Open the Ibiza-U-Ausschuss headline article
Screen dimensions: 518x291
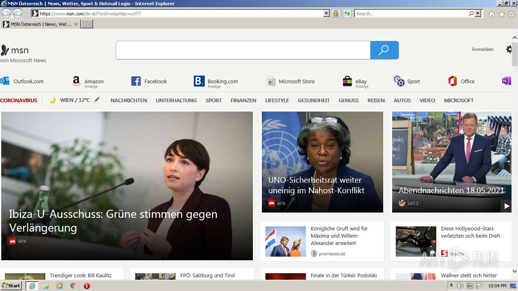pos(127,186)
